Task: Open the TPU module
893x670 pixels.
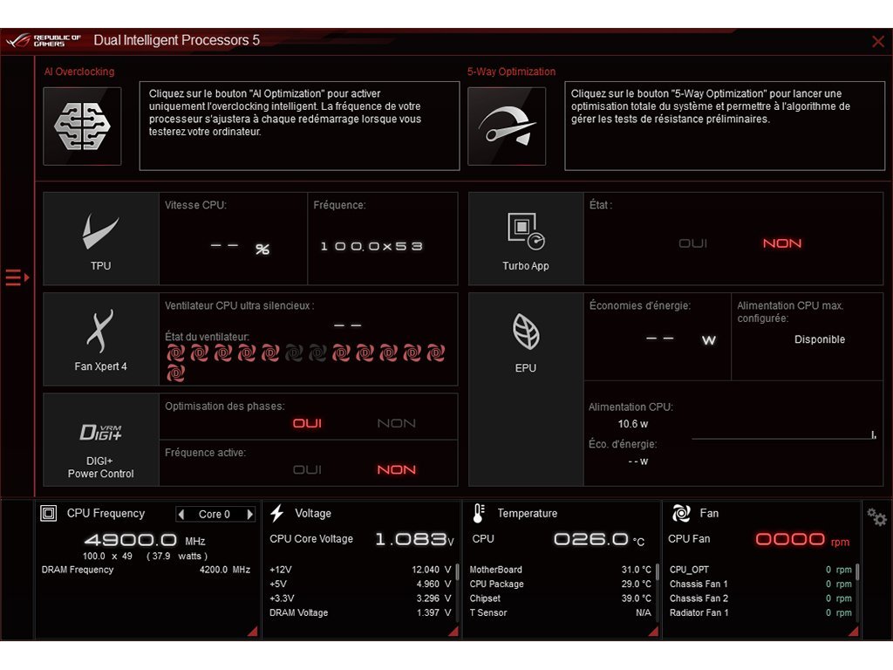Action: [101, 238]
